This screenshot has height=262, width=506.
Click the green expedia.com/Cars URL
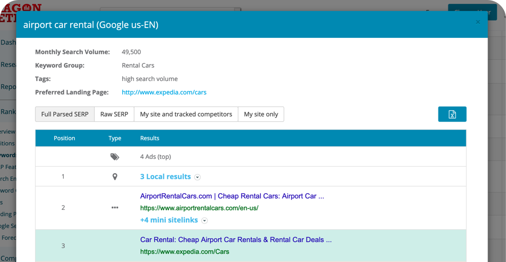[185, 252]
